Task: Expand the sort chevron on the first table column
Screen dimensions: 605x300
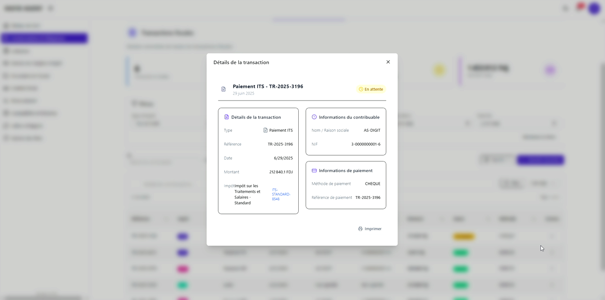Action: coord(165,219)
